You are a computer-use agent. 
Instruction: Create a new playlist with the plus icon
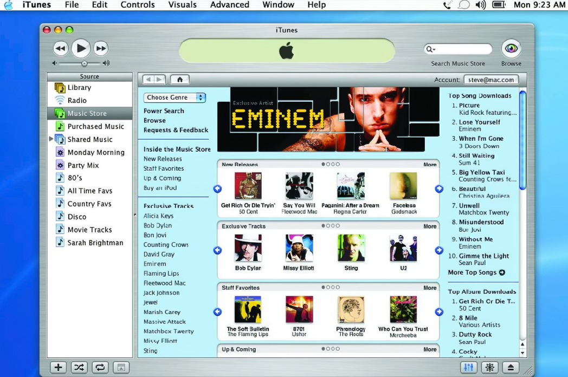[x=57, y=367]
